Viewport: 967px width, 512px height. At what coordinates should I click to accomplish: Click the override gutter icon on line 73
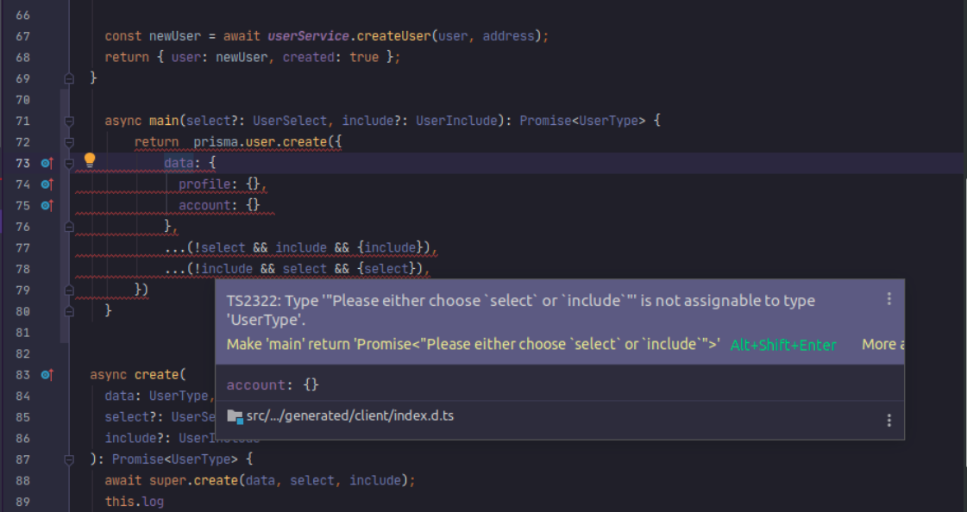pyautogui.click(x=47, y=163)
